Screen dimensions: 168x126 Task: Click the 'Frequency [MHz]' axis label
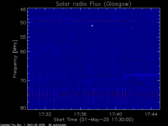tap(15, 59)
